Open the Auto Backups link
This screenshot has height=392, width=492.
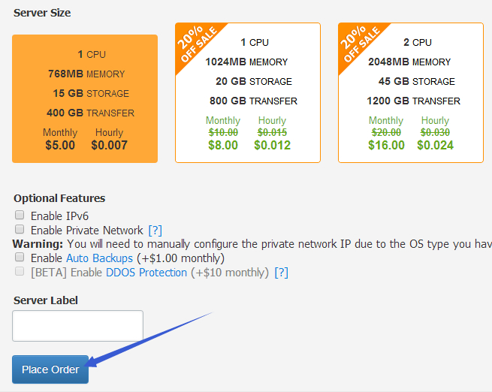point(99,258)
